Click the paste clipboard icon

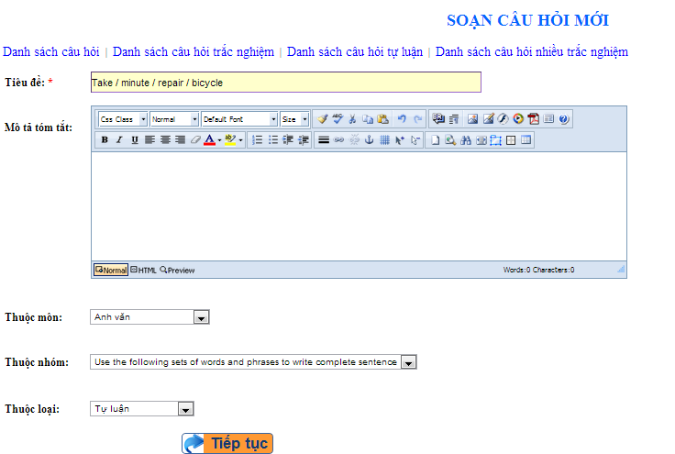tap(382, 119)
